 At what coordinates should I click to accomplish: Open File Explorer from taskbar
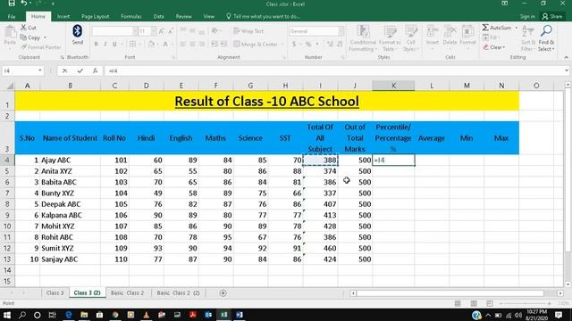[84, 315]
